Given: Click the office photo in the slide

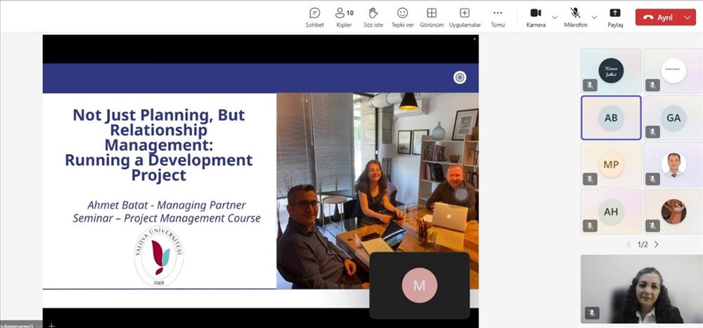Looking at the screenshot, I should pyautogui.click(x=378, y=191).
